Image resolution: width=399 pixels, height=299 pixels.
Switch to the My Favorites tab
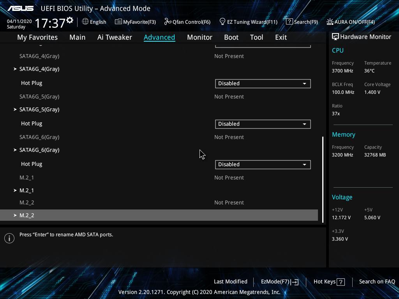point(37,37)
